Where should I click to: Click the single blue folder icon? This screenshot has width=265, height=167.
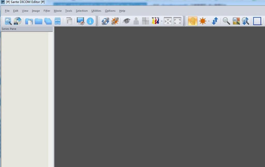(x=39, y=21)
